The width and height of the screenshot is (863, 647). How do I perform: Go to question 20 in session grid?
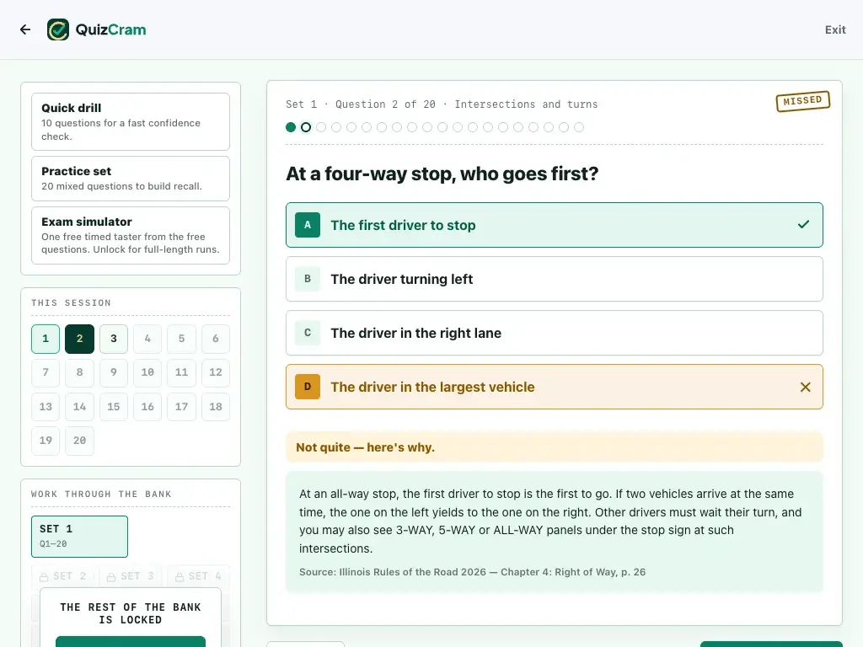[x=79, y=441]
